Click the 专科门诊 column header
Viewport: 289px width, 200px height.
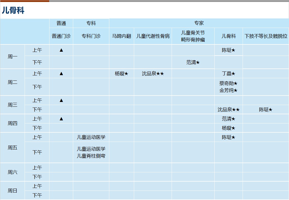coord(91,36)
